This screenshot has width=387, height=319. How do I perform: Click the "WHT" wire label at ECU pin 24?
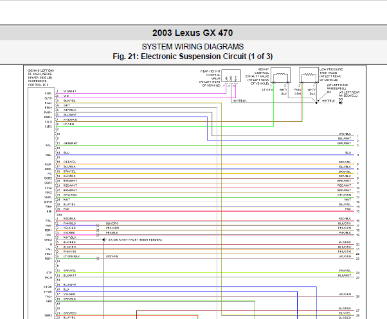(67, 200)
